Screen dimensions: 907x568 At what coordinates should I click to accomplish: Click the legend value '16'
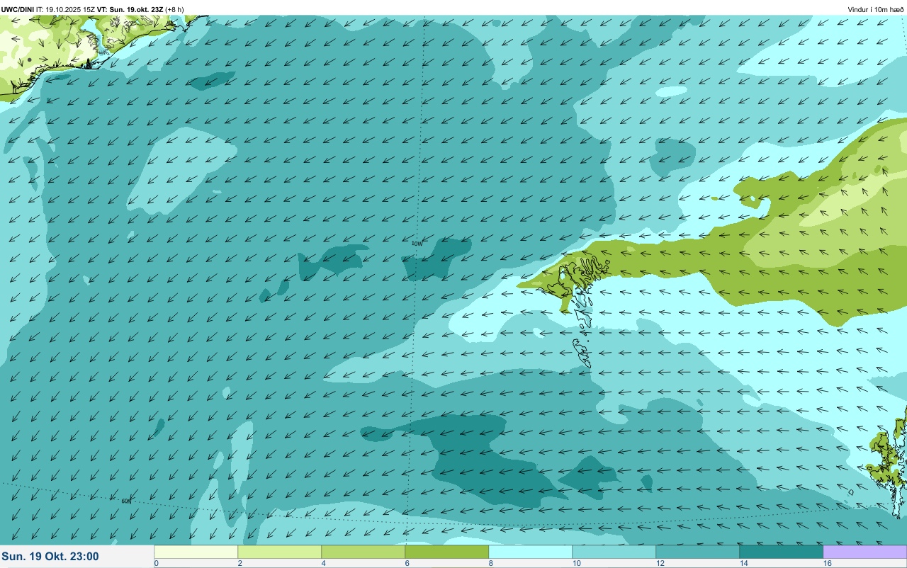(x=827, y=563)
